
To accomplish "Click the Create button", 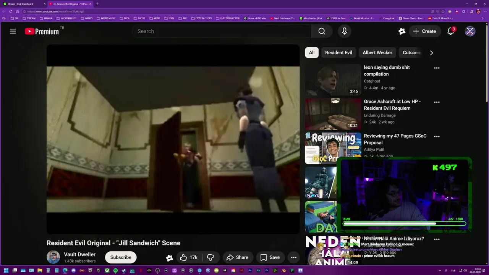I will (425, 31).
